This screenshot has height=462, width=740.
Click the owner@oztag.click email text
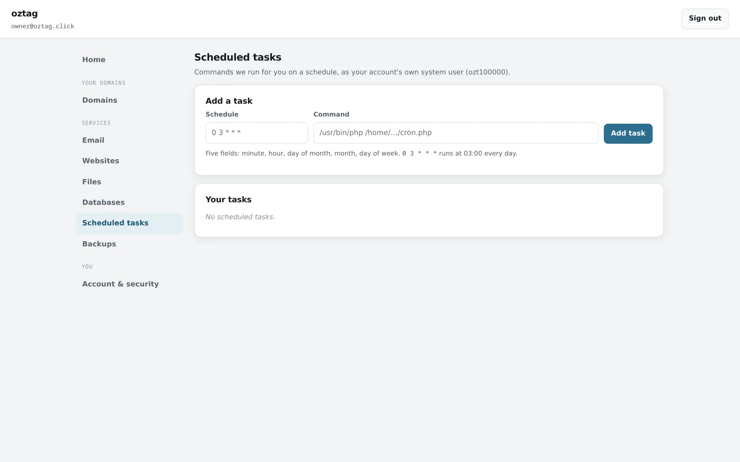(43, 26)
